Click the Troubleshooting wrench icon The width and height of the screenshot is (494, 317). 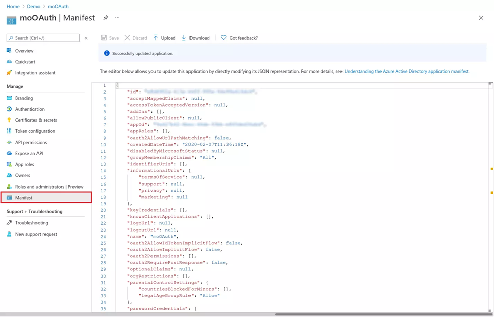9,223
